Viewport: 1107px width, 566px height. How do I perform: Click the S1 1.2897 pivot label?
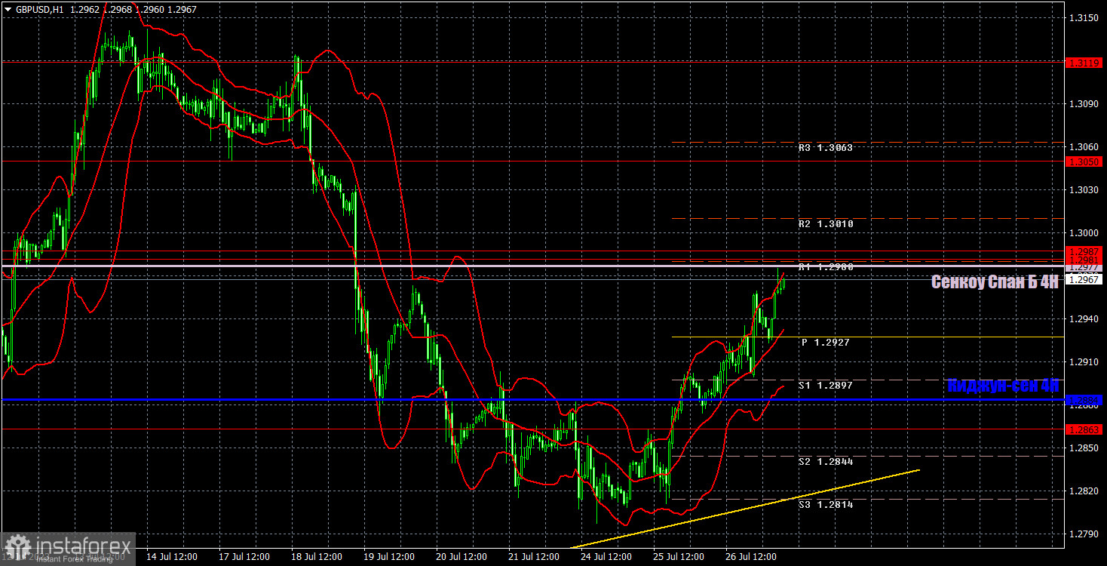tap(826, 386)
